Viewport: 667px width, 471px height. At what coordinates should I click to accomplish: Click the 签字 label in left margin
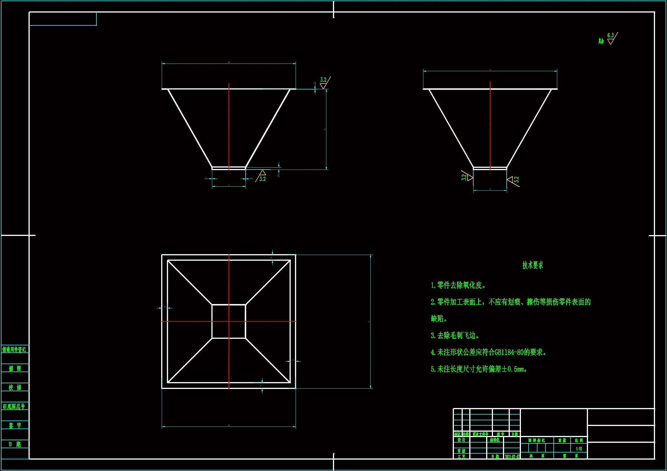(15, 425)
